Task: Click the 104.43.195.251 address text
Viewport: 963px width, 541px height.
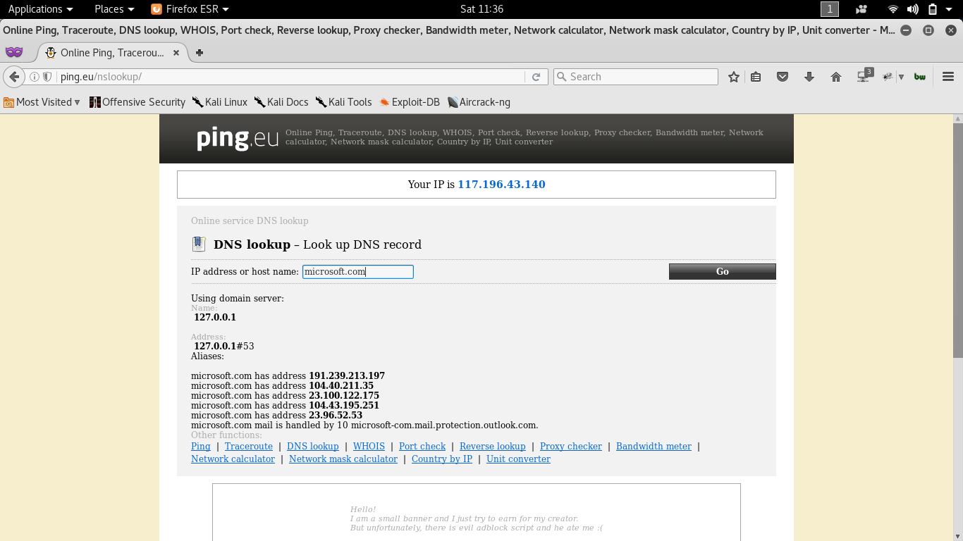Action: [x=344, y=405]
